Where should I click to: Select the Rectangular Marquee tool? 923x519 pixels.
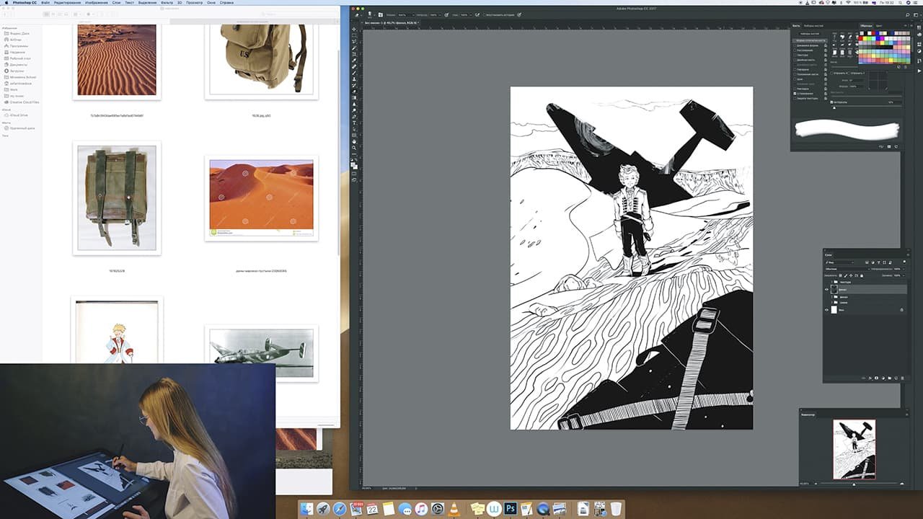pyautogui.click(x=354, y=35)
